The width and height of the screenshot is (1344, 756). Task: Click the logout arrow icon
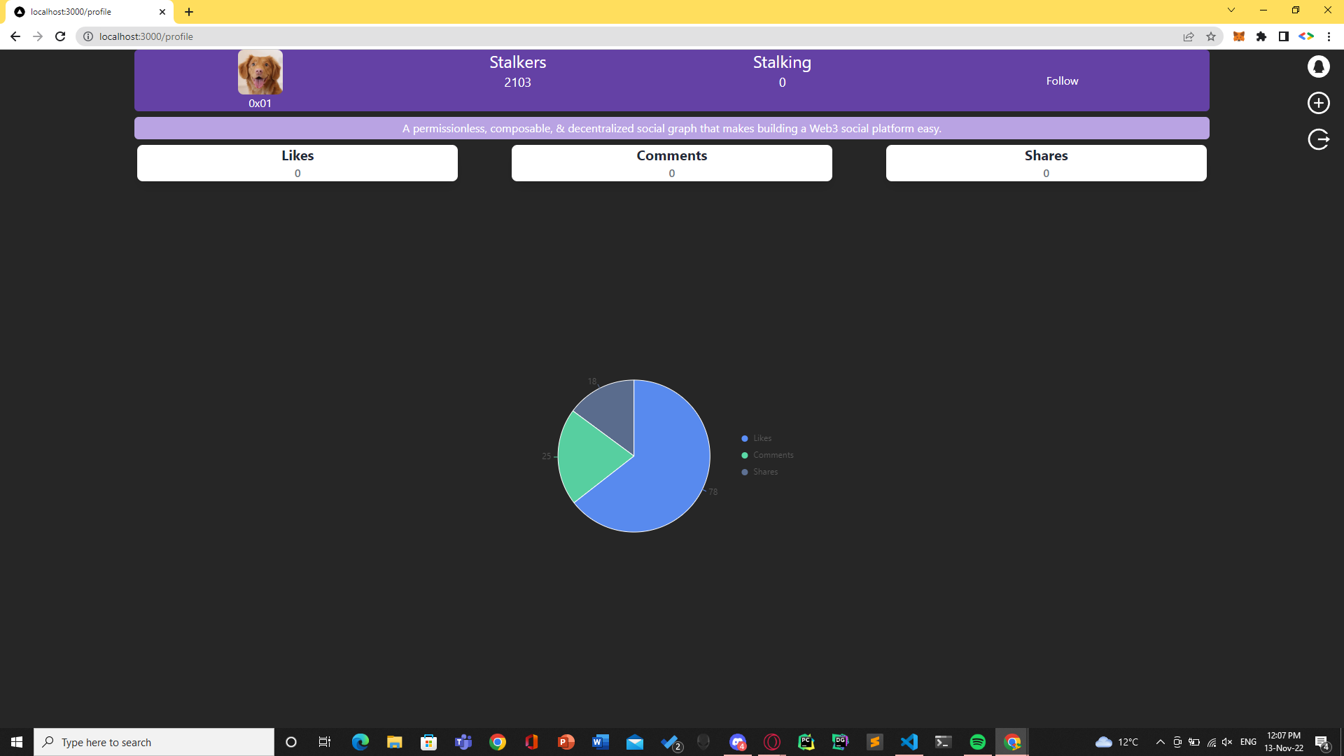[1319, 139]
